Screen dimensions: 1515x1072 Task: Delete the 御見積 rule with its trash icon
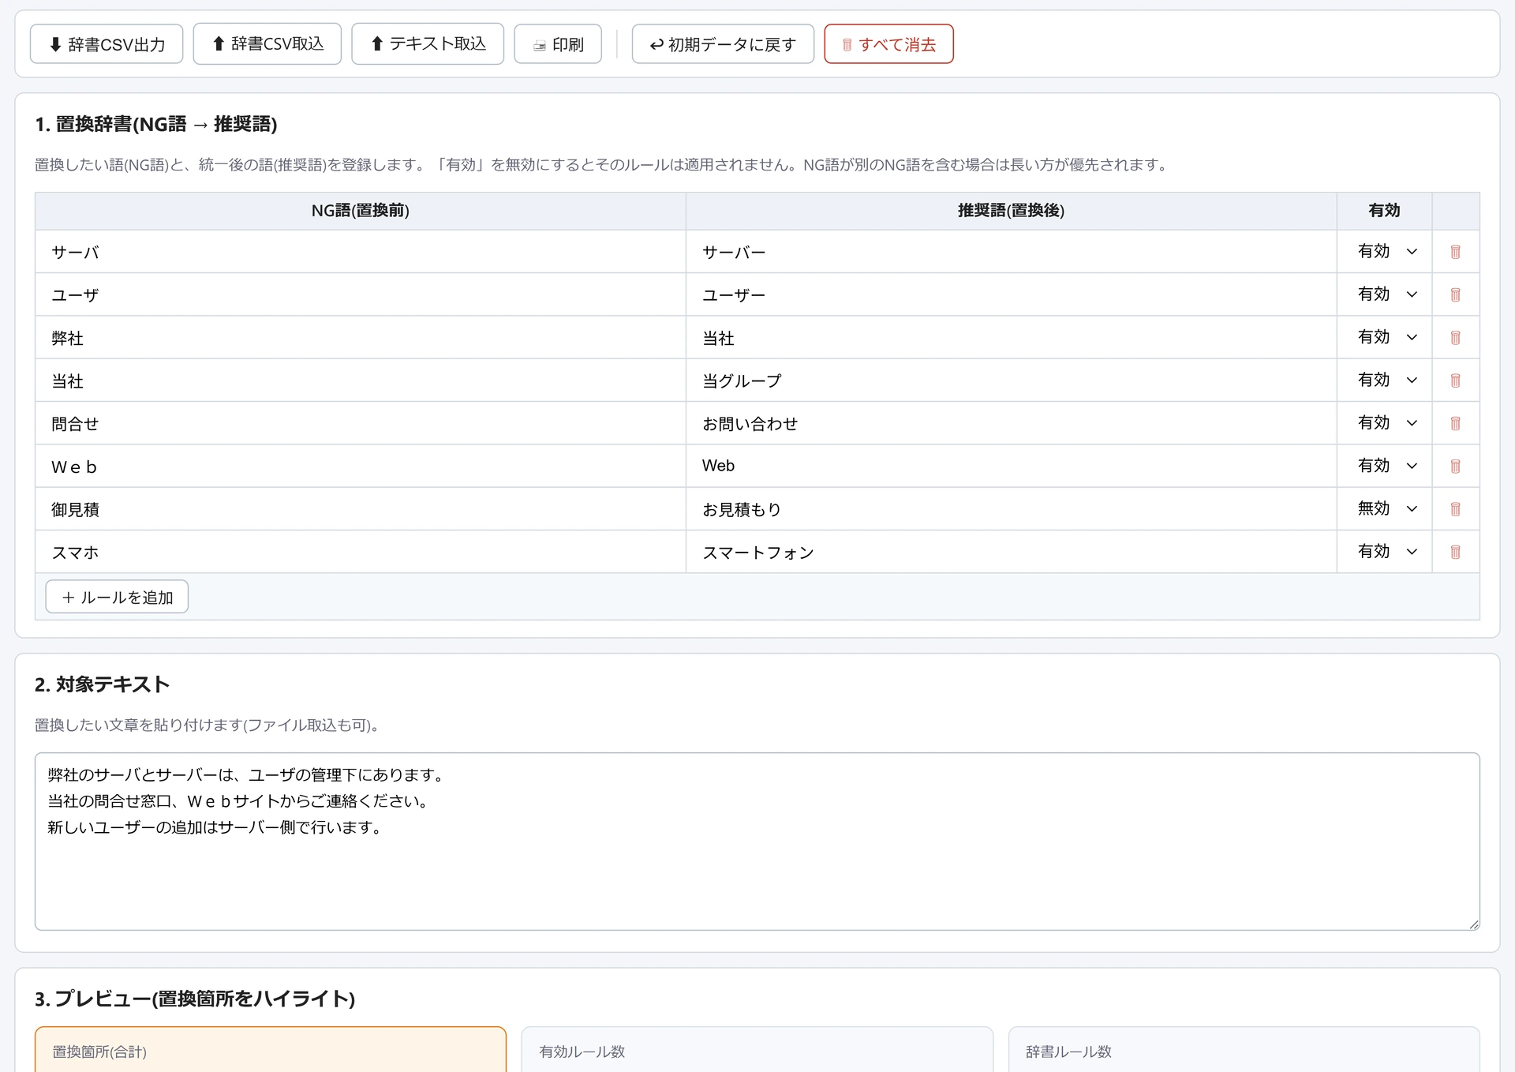(1455, 509)
